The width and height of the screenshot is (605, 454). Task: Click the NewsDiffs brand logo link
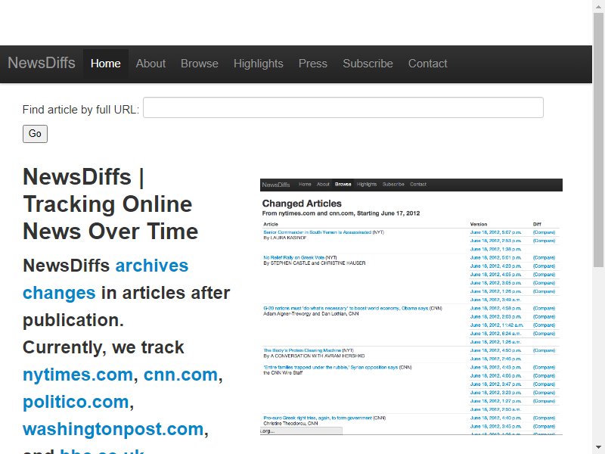42,63
